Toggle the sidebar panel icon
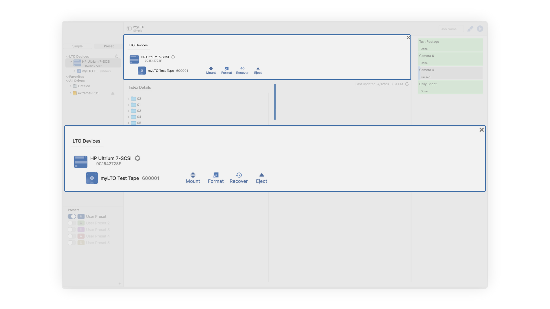 coord(129,29)
